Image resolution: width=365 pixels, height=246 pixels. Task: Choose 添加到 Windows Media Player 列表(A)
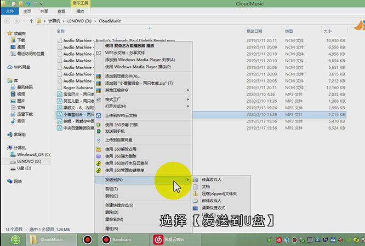(144, 60)
